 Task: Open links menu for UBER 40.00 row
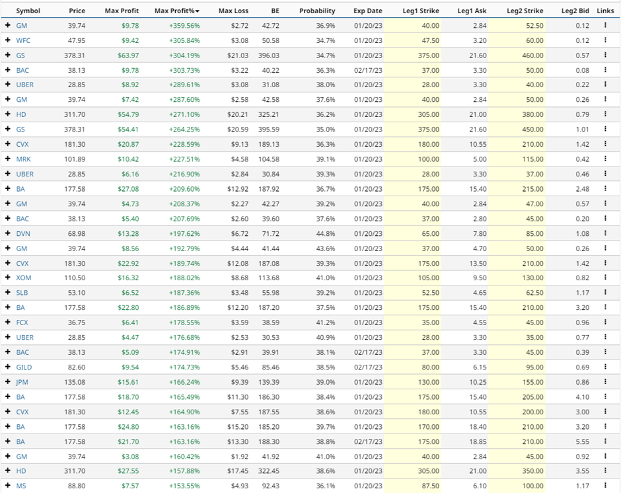coord(605,85)
